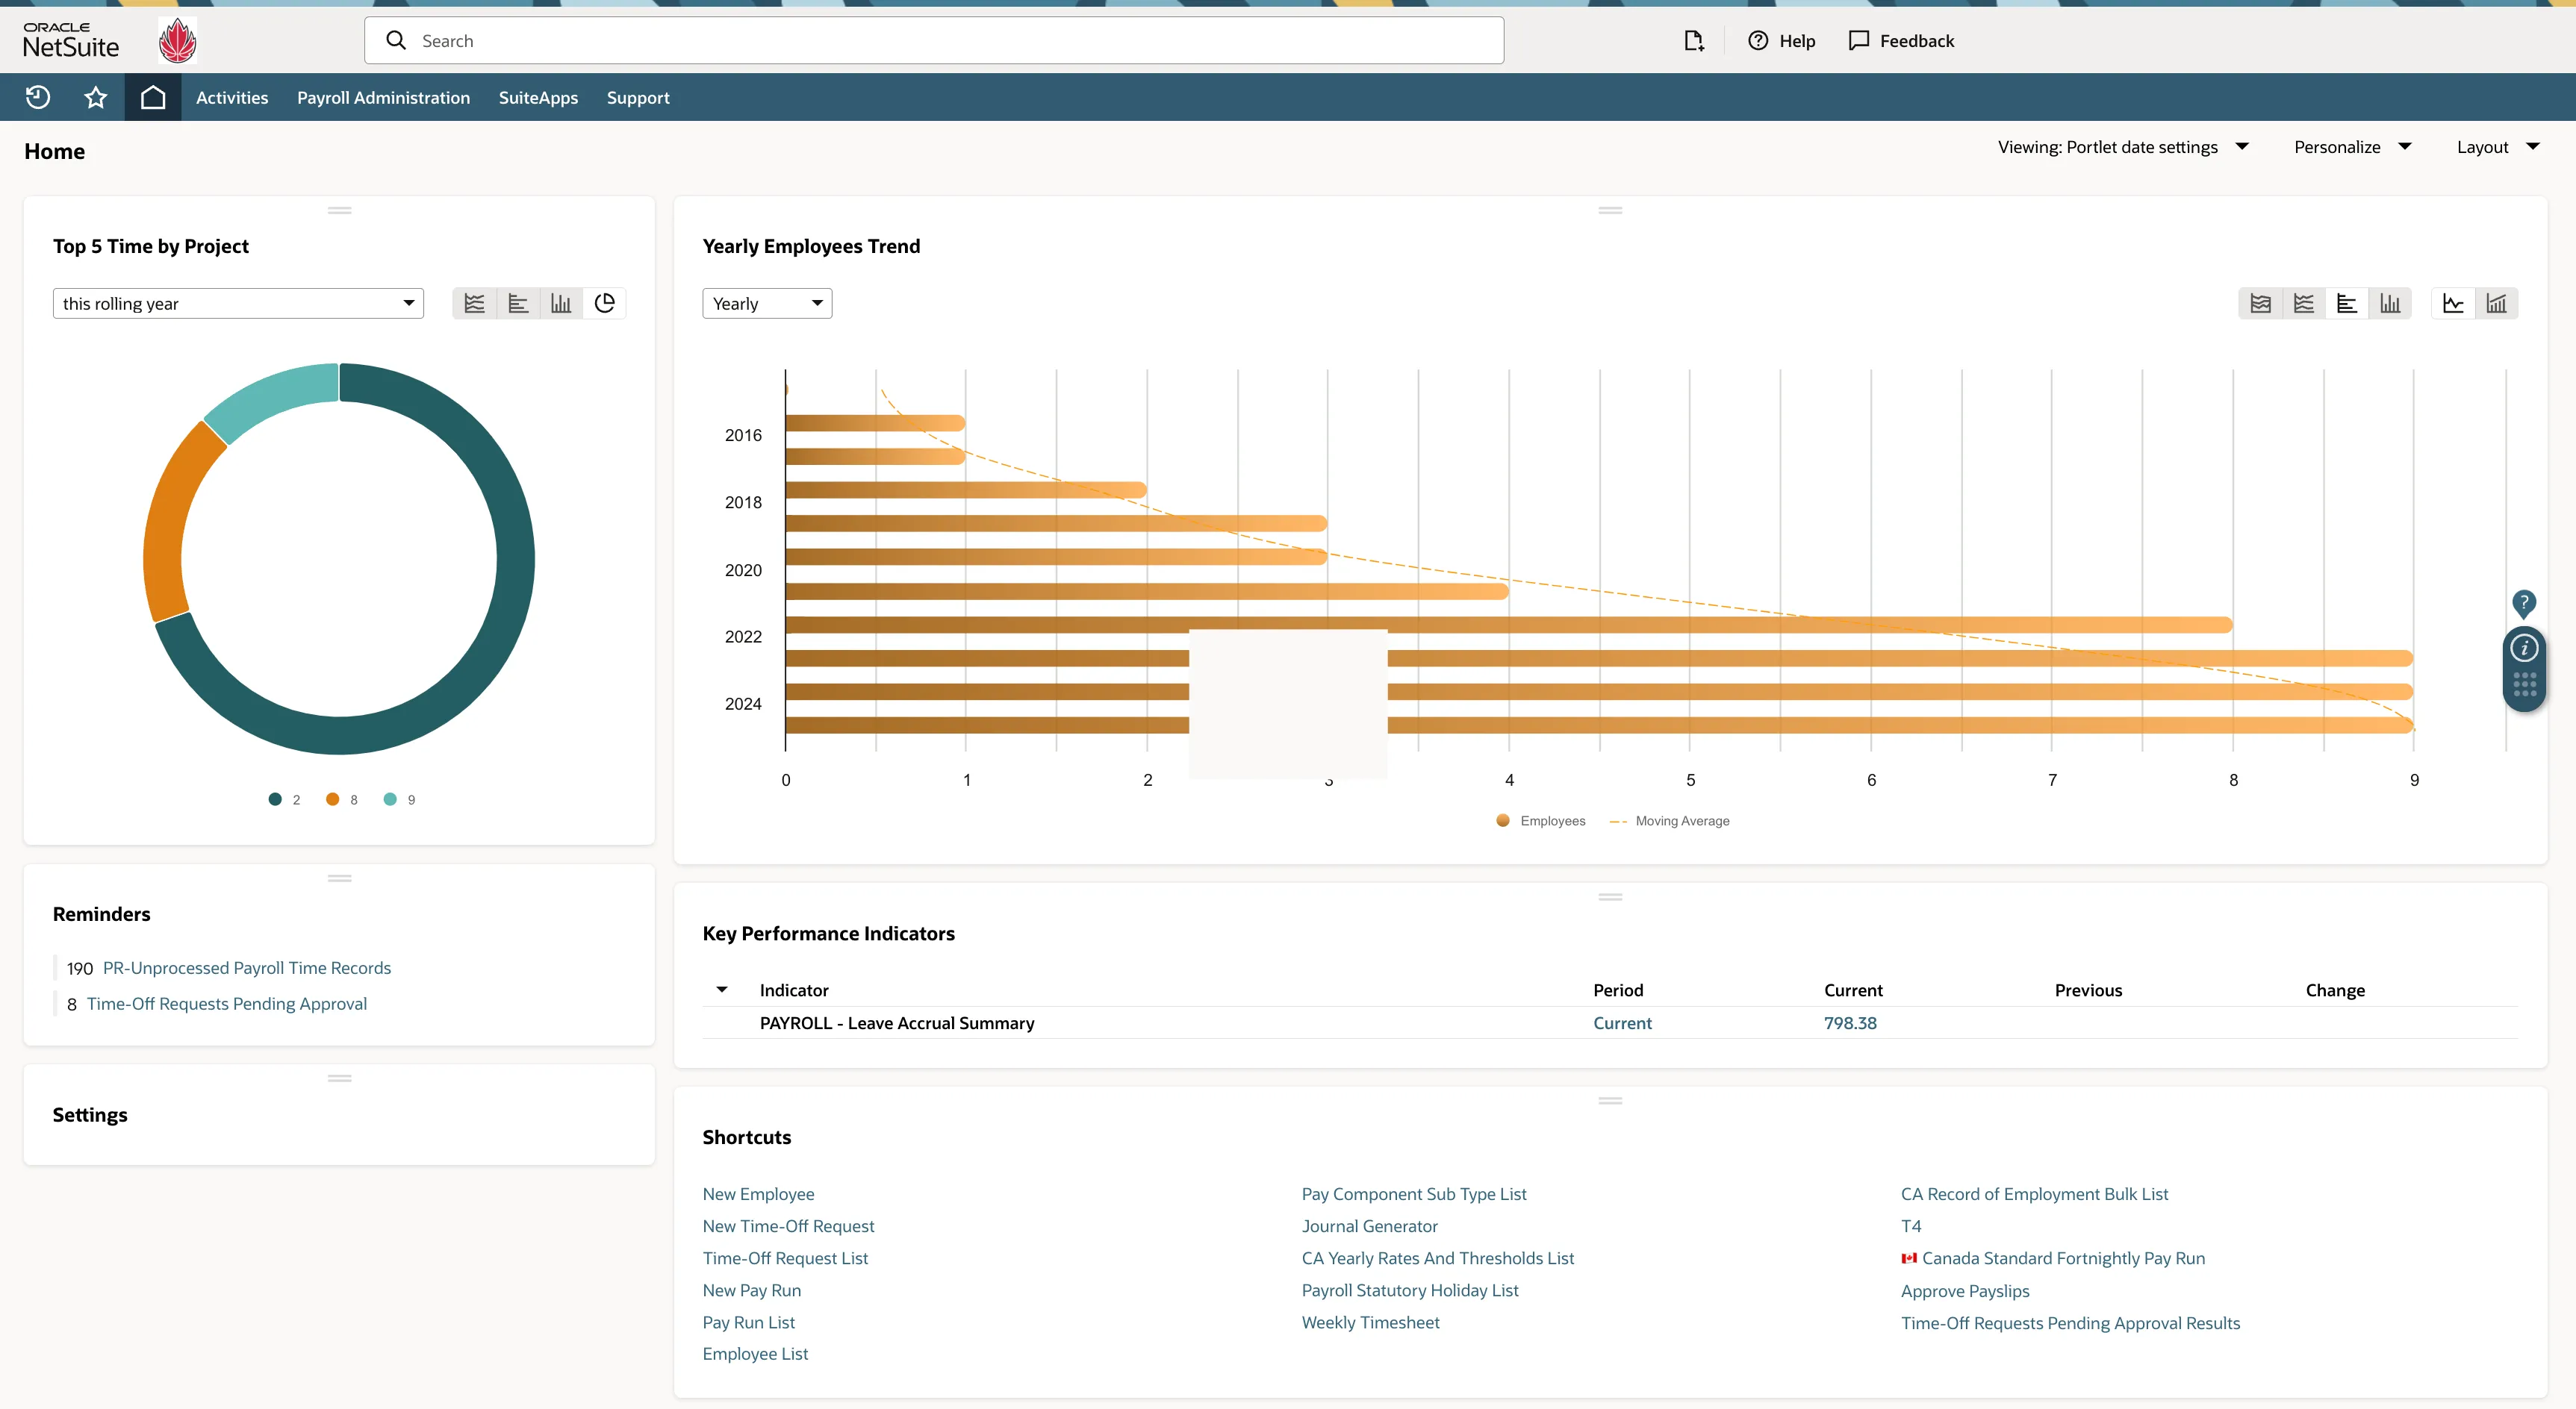The image size is (2576, 1409).
Task: Click into the global Search field
Action: coord(933,41)
